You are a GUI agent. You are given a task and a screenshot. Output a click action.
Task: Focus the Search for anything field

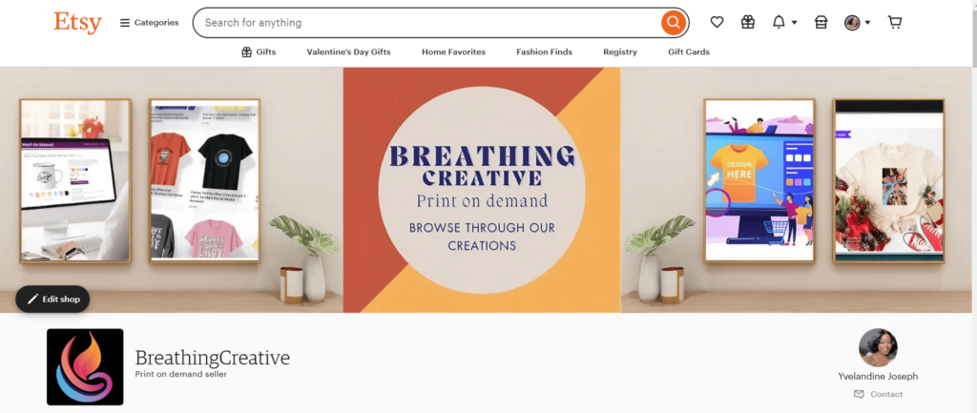[426, 23]
